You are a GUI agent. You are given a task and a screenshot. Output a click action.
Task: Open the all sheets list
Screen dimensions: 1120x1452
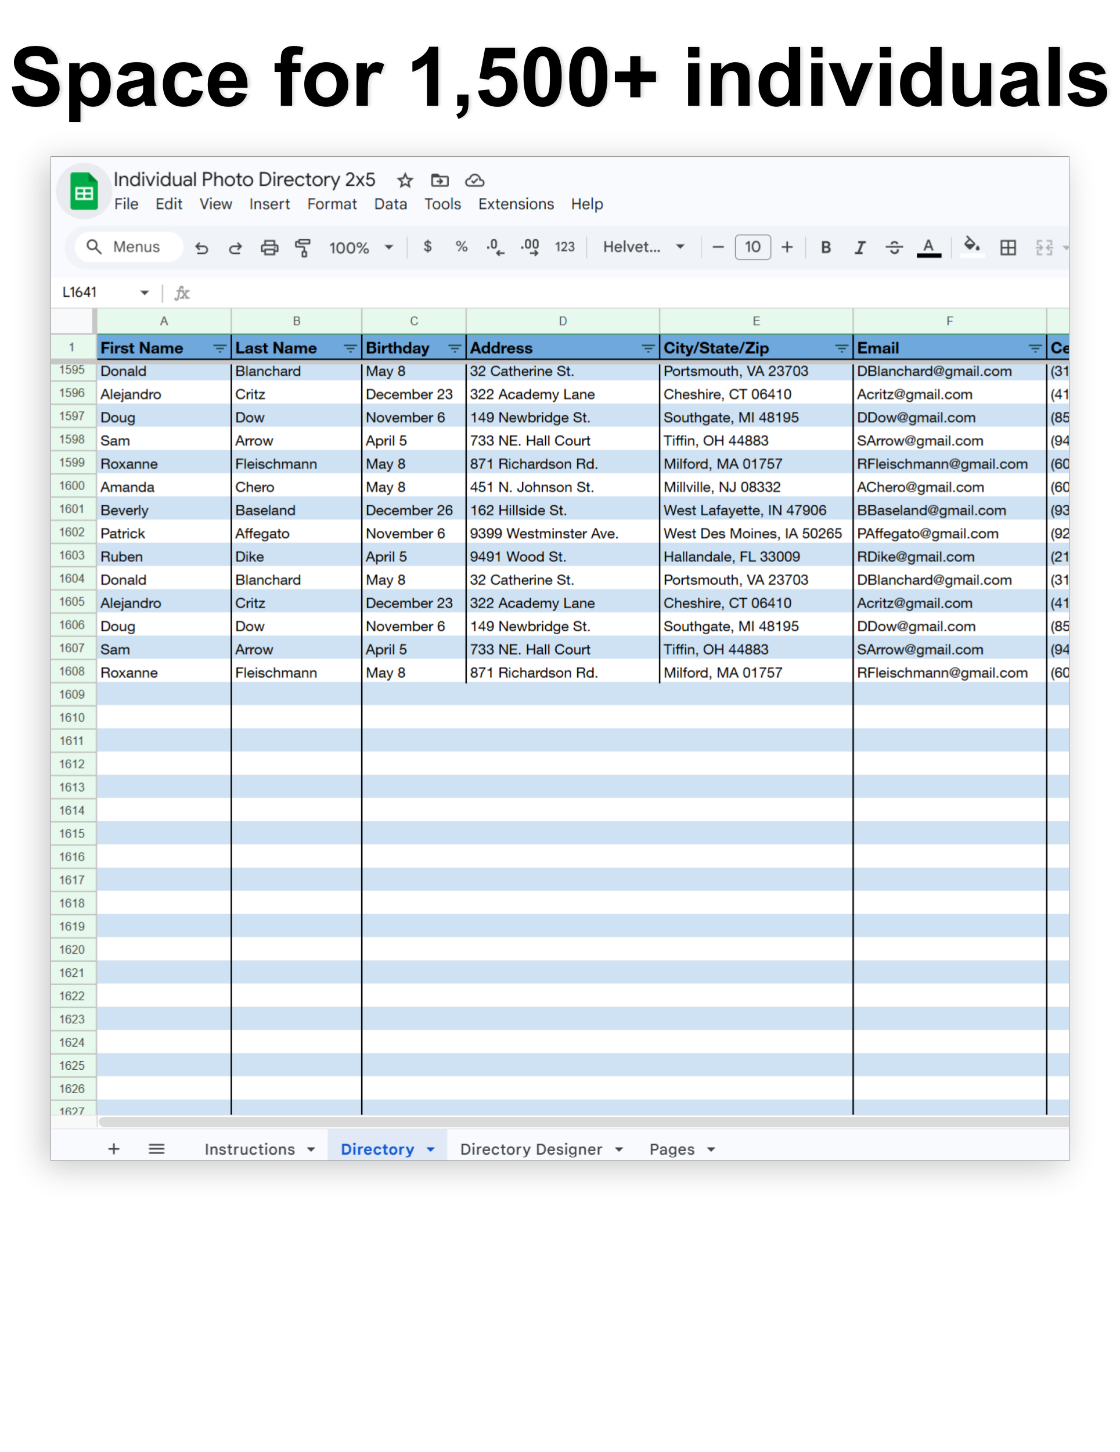coord(157,1149)
